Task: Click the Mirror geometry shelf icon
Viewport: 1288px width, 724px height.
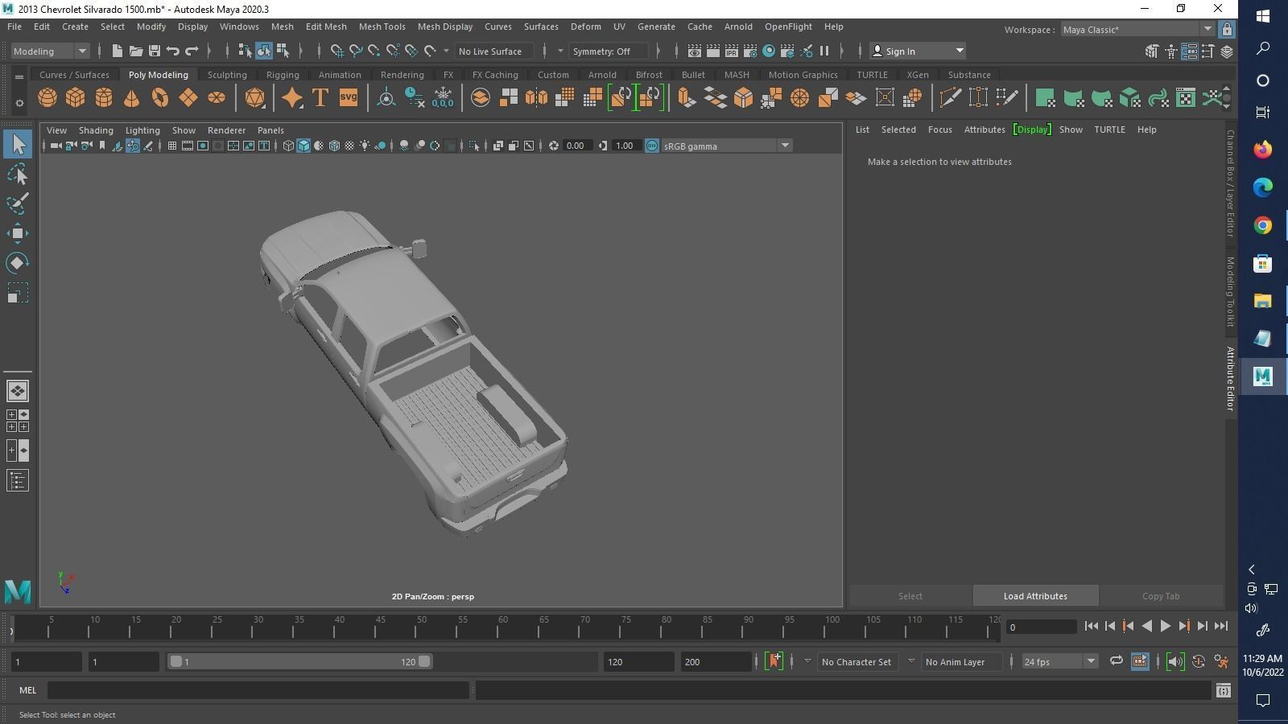Action: 536,98
